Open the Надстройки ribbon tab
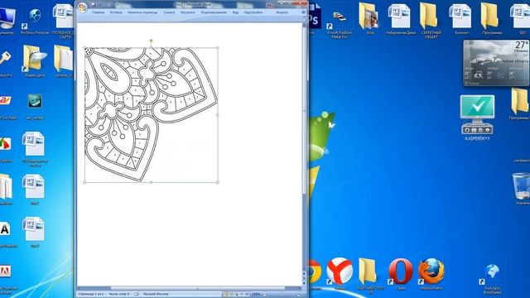530x298 pixels. [253, 12]
